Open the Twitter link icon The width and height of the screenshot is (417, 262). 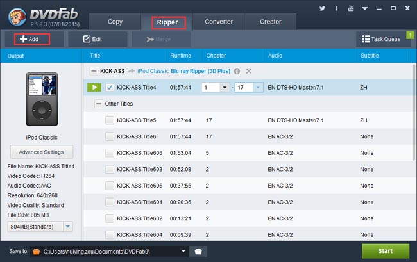click(322, 8)
